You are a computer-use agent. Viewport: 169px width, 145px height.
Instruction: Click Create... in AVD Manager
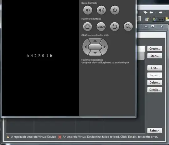(155, 49)
